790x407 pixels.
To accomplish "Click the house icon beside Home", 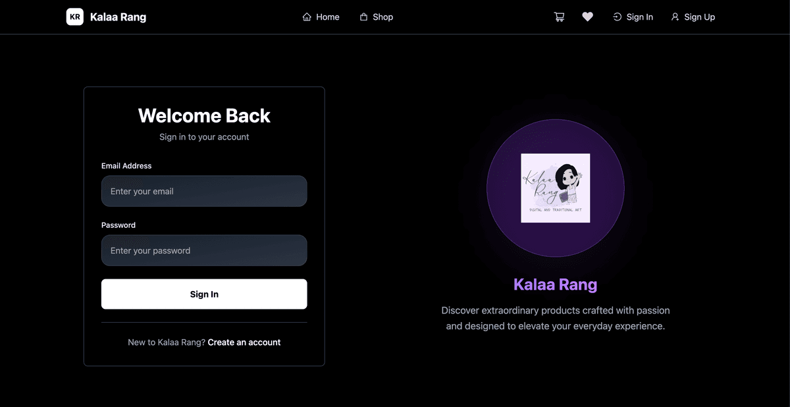I will 307,17.
